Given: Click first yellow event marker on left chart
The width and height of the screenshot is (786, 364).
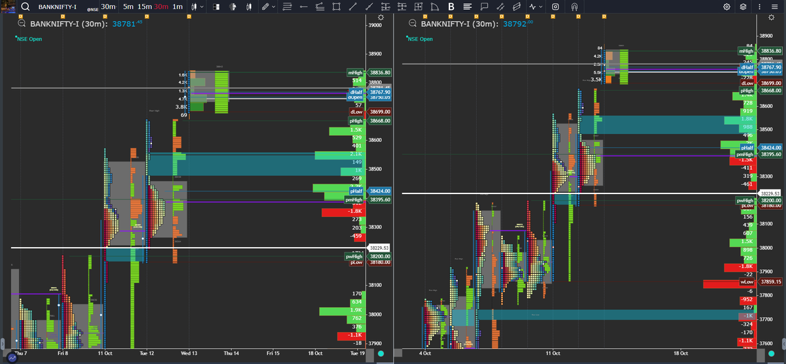Looking at the screenshot, I should (20, 16).
